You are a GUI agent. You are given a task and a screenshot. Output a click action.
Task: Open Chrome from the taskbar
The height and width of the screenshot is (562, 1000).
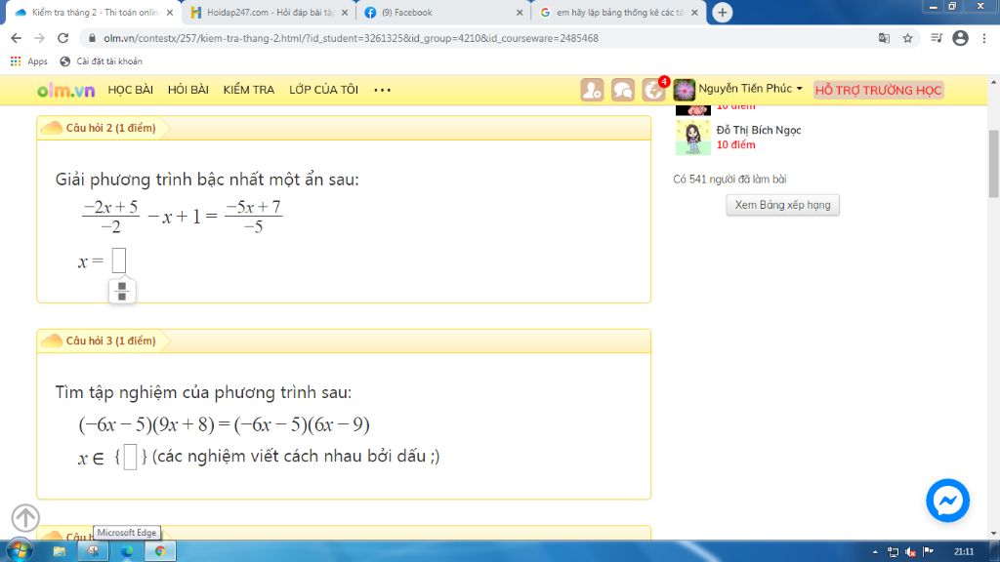click(160, 551)
